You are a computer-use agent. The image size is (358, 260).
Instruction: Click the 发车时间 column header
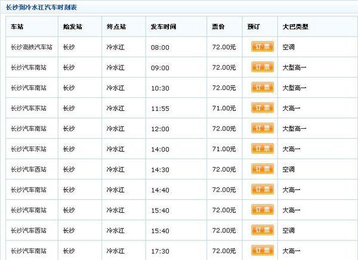[x=163, y=27]
